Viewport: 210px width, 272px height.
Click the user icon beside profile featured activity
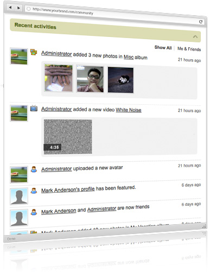point(34,191)
